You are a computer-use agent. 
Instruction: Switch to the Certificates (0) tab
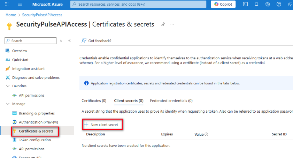(x=94, y=100)
